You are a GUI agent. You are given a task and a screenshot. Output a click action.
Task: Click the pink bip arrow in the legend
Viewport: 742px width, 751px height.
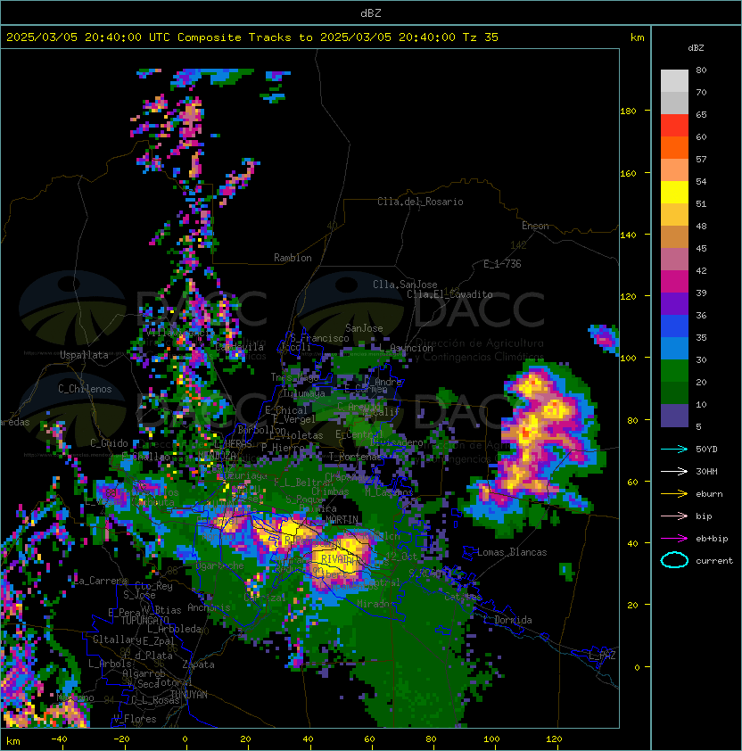pos(674,516)
